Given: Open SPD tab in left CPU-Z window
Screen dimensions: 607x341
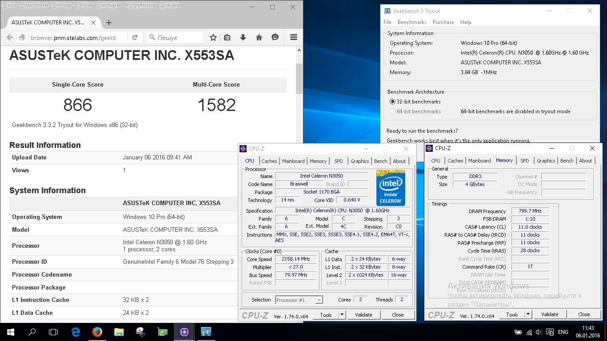Looking at the screenshot, I should click(x=339, y=161).
